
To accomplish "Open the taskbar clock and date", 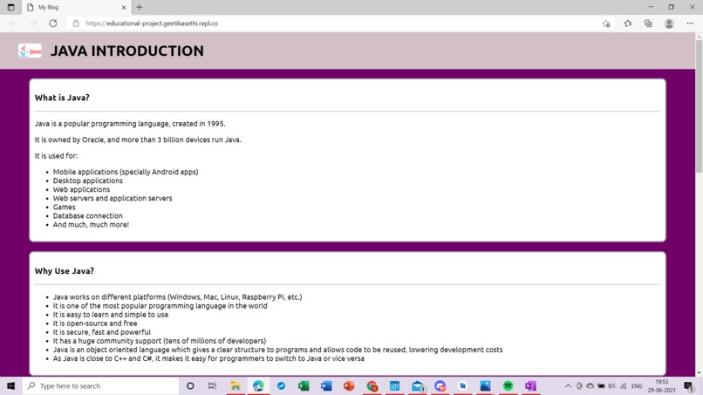I will 662,385.
